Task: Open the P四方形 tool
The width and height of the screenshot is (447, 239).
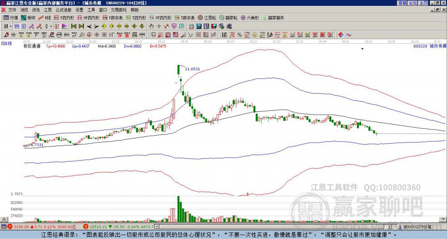Action: click(x=64, y=17)
